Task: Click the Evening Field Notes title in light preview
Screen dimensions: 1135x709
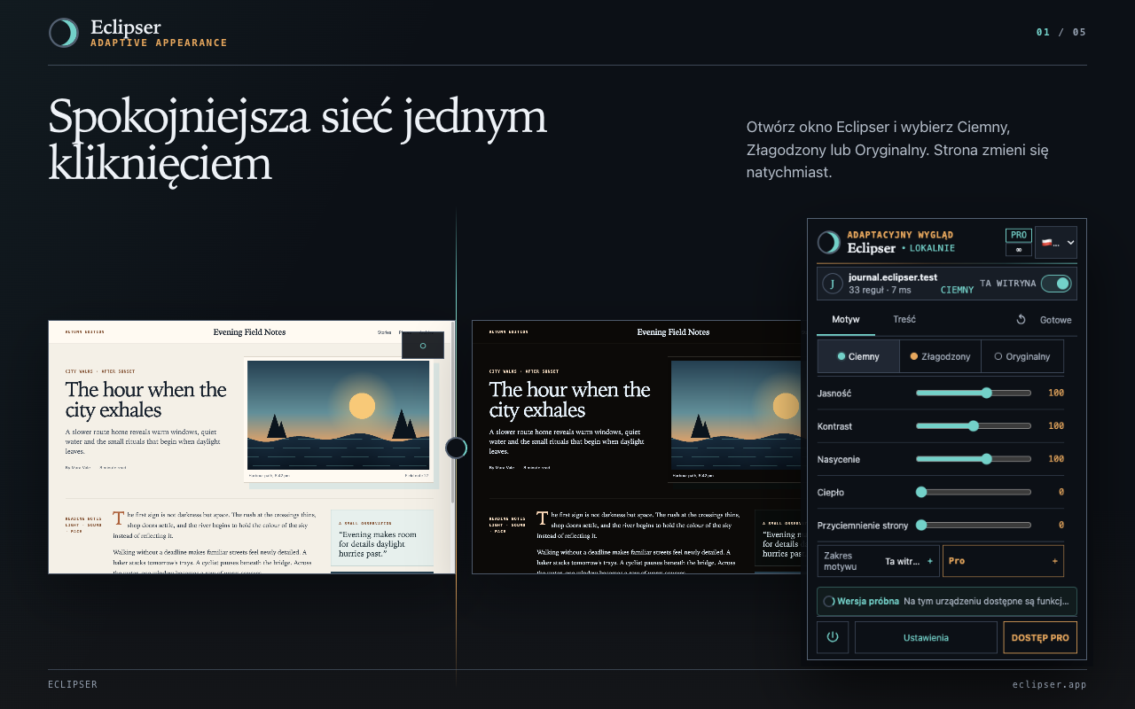Action: pyautogui.click(x=249, y=332)
